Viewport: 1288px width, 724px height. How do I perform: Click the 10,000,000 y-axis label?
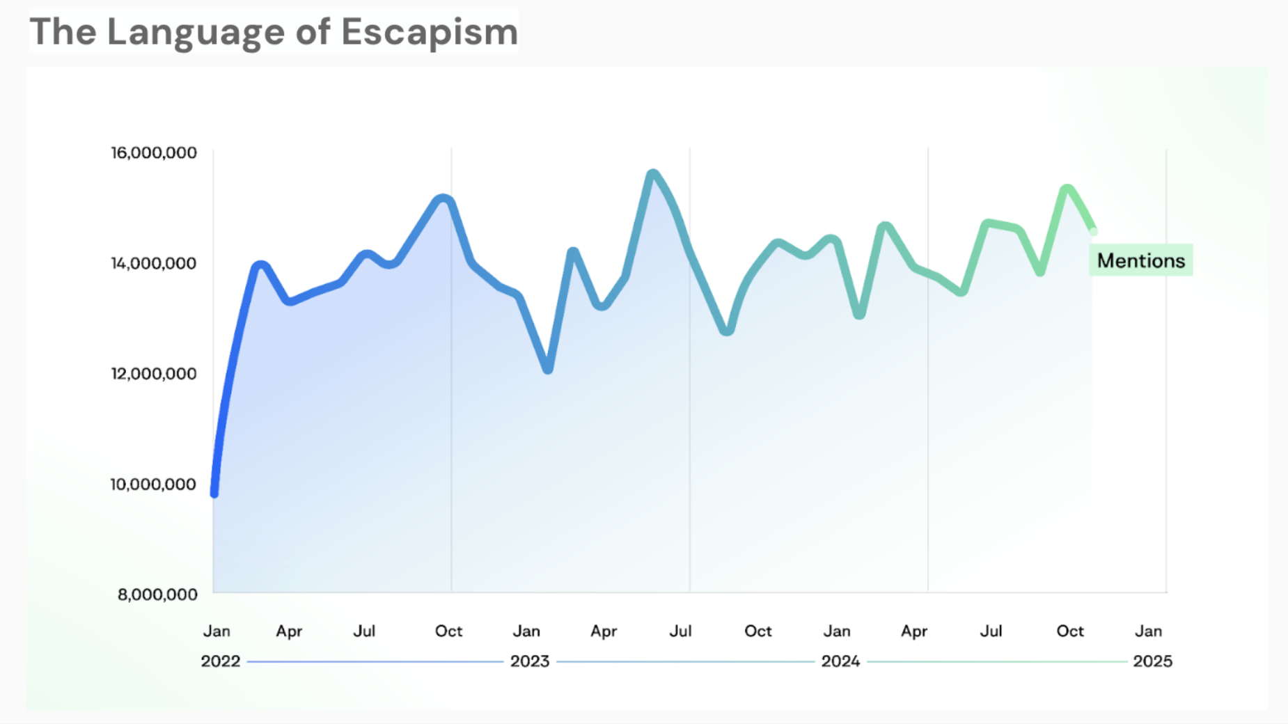[154, 484]
